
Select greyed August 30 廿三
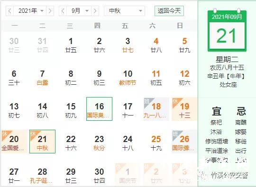coord(14,45)
